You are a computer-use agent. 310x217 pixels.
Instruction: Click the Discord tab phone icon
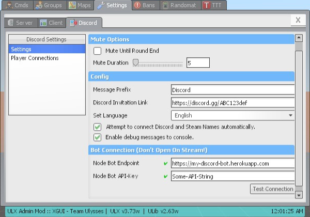pyautogui.click(x=73, y=23)
